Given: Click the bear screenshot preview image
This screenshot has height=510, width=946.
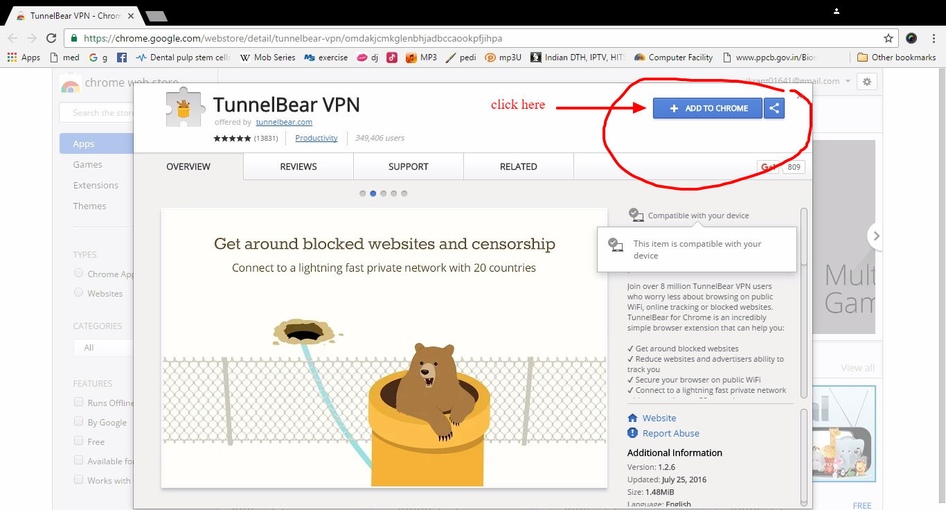Looking at the screenshot, I should click(384, 348).
